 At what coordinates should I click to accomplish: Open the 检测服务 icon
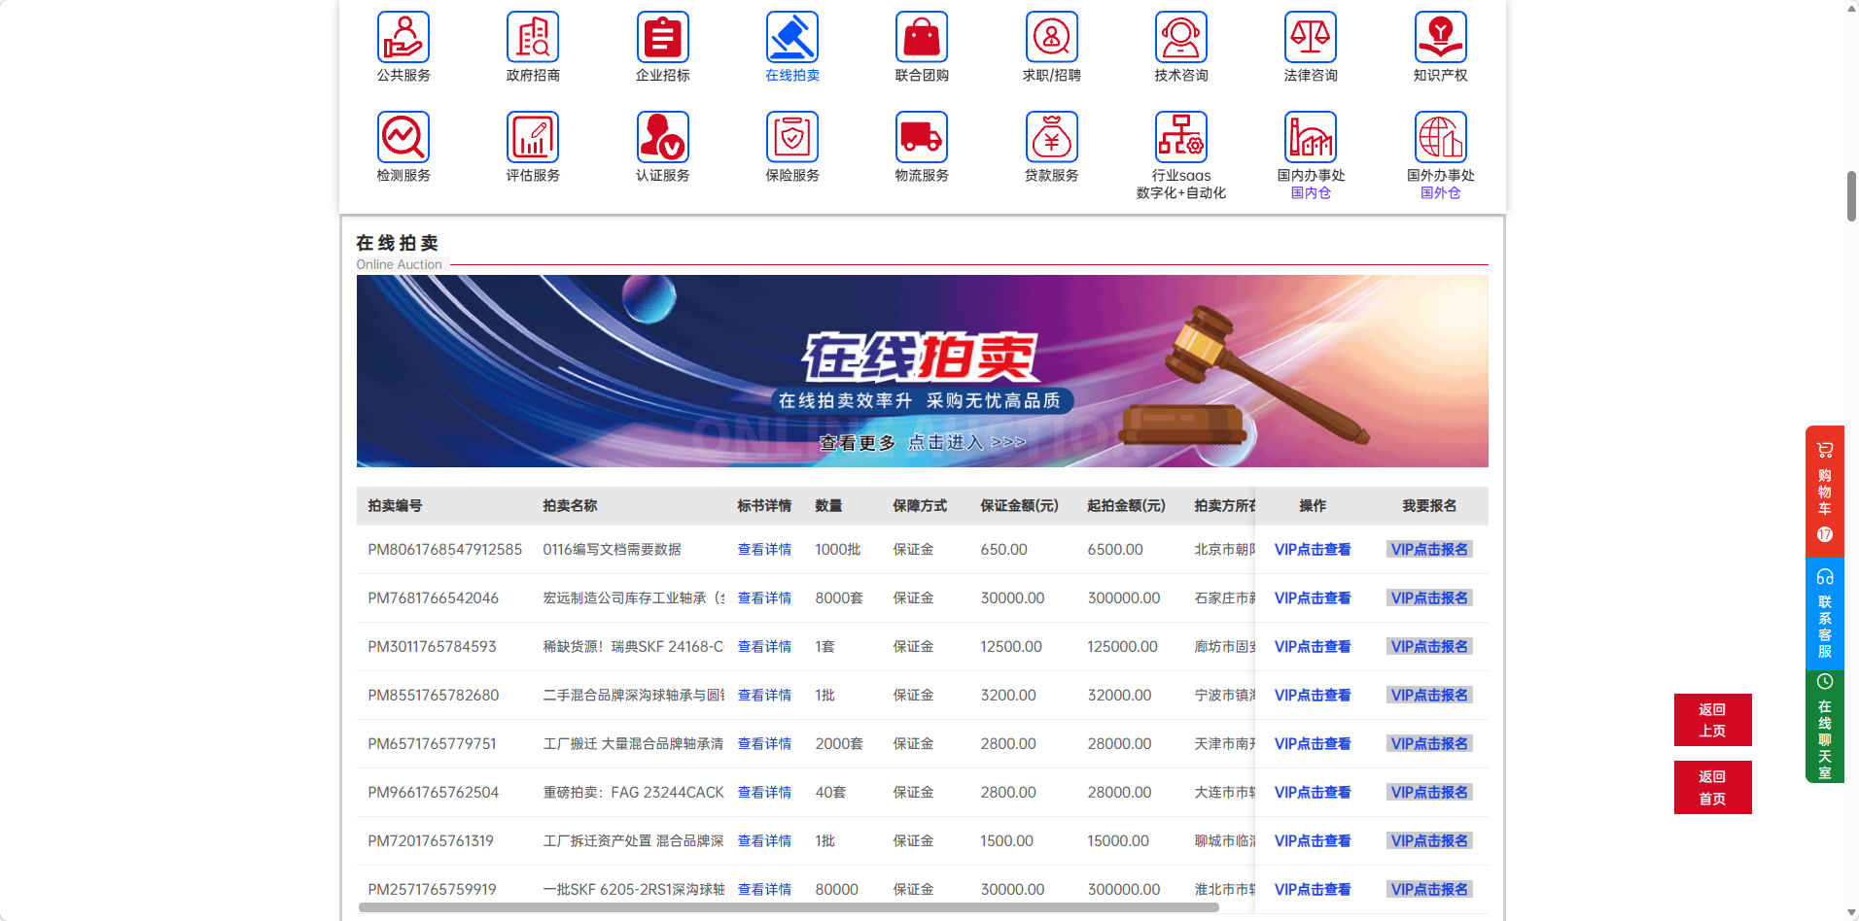coord(403,138)
